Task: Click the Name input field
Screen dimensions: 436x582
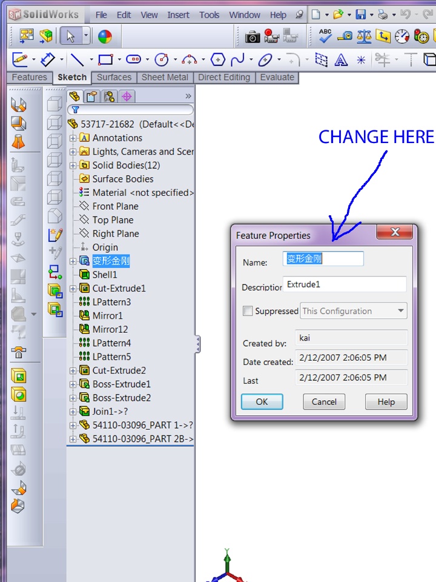Action: [323, 259]
